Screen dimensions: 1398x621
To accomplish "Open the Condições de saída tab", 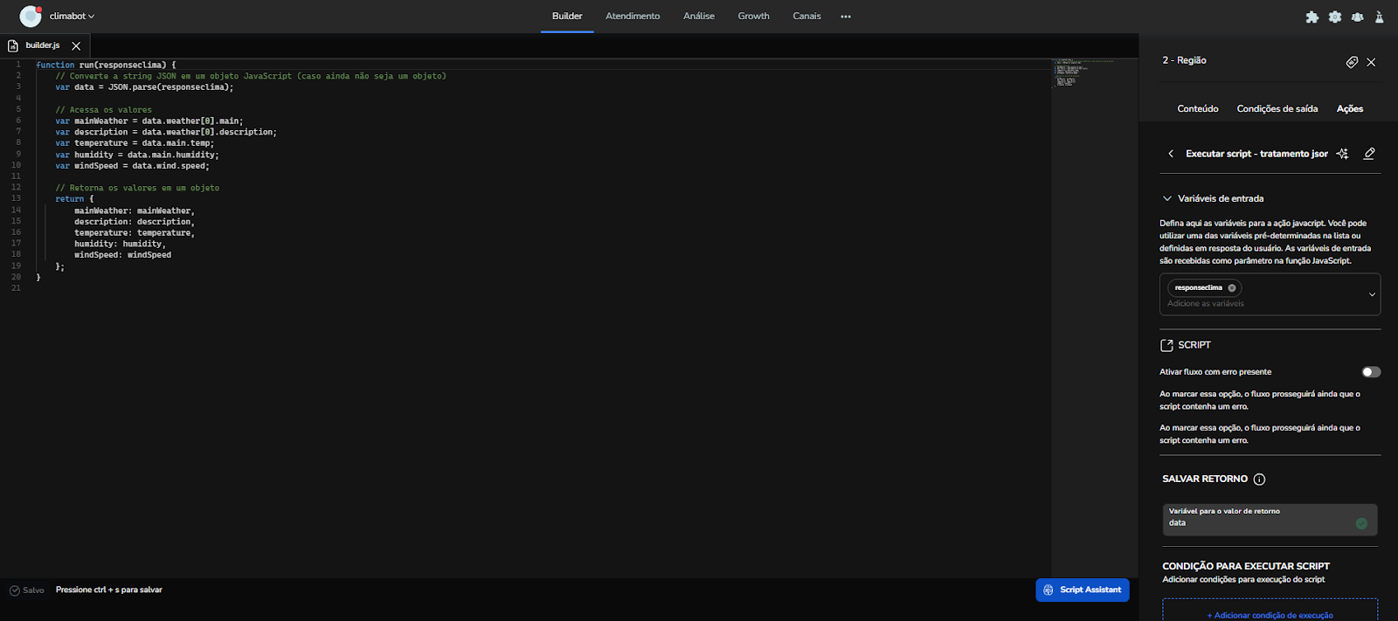I will (x=1277, y=109).
